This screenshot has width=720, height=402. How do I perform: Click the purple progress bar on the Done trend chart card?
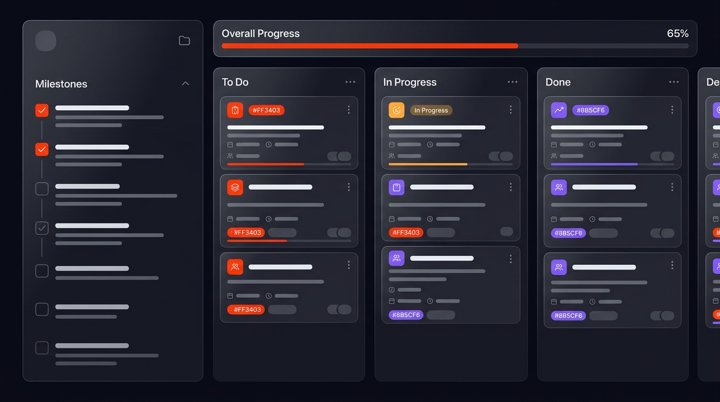click(613, 164)
